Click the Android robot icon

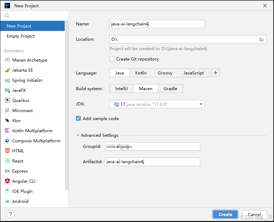[7, 201]
